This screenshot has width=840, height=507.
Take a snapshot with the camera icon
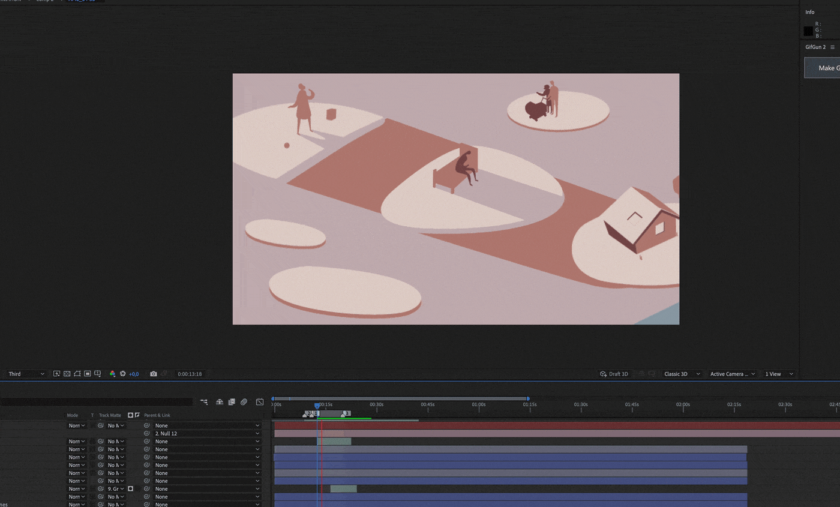click(154, 374)
